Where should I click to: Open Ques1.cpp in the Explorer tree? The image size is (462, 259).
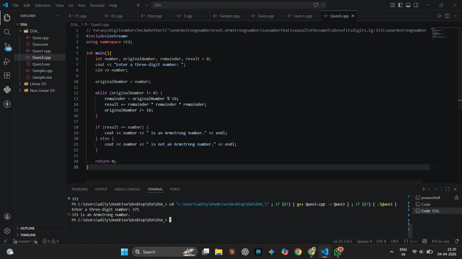41,51
